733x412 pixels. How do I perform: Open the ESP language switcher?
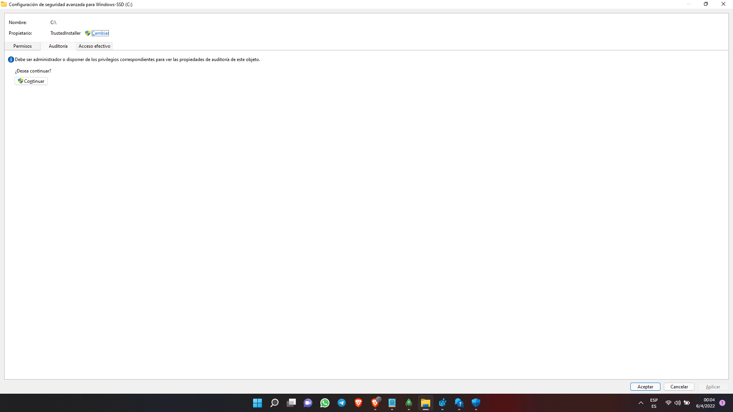coord(654,403)
